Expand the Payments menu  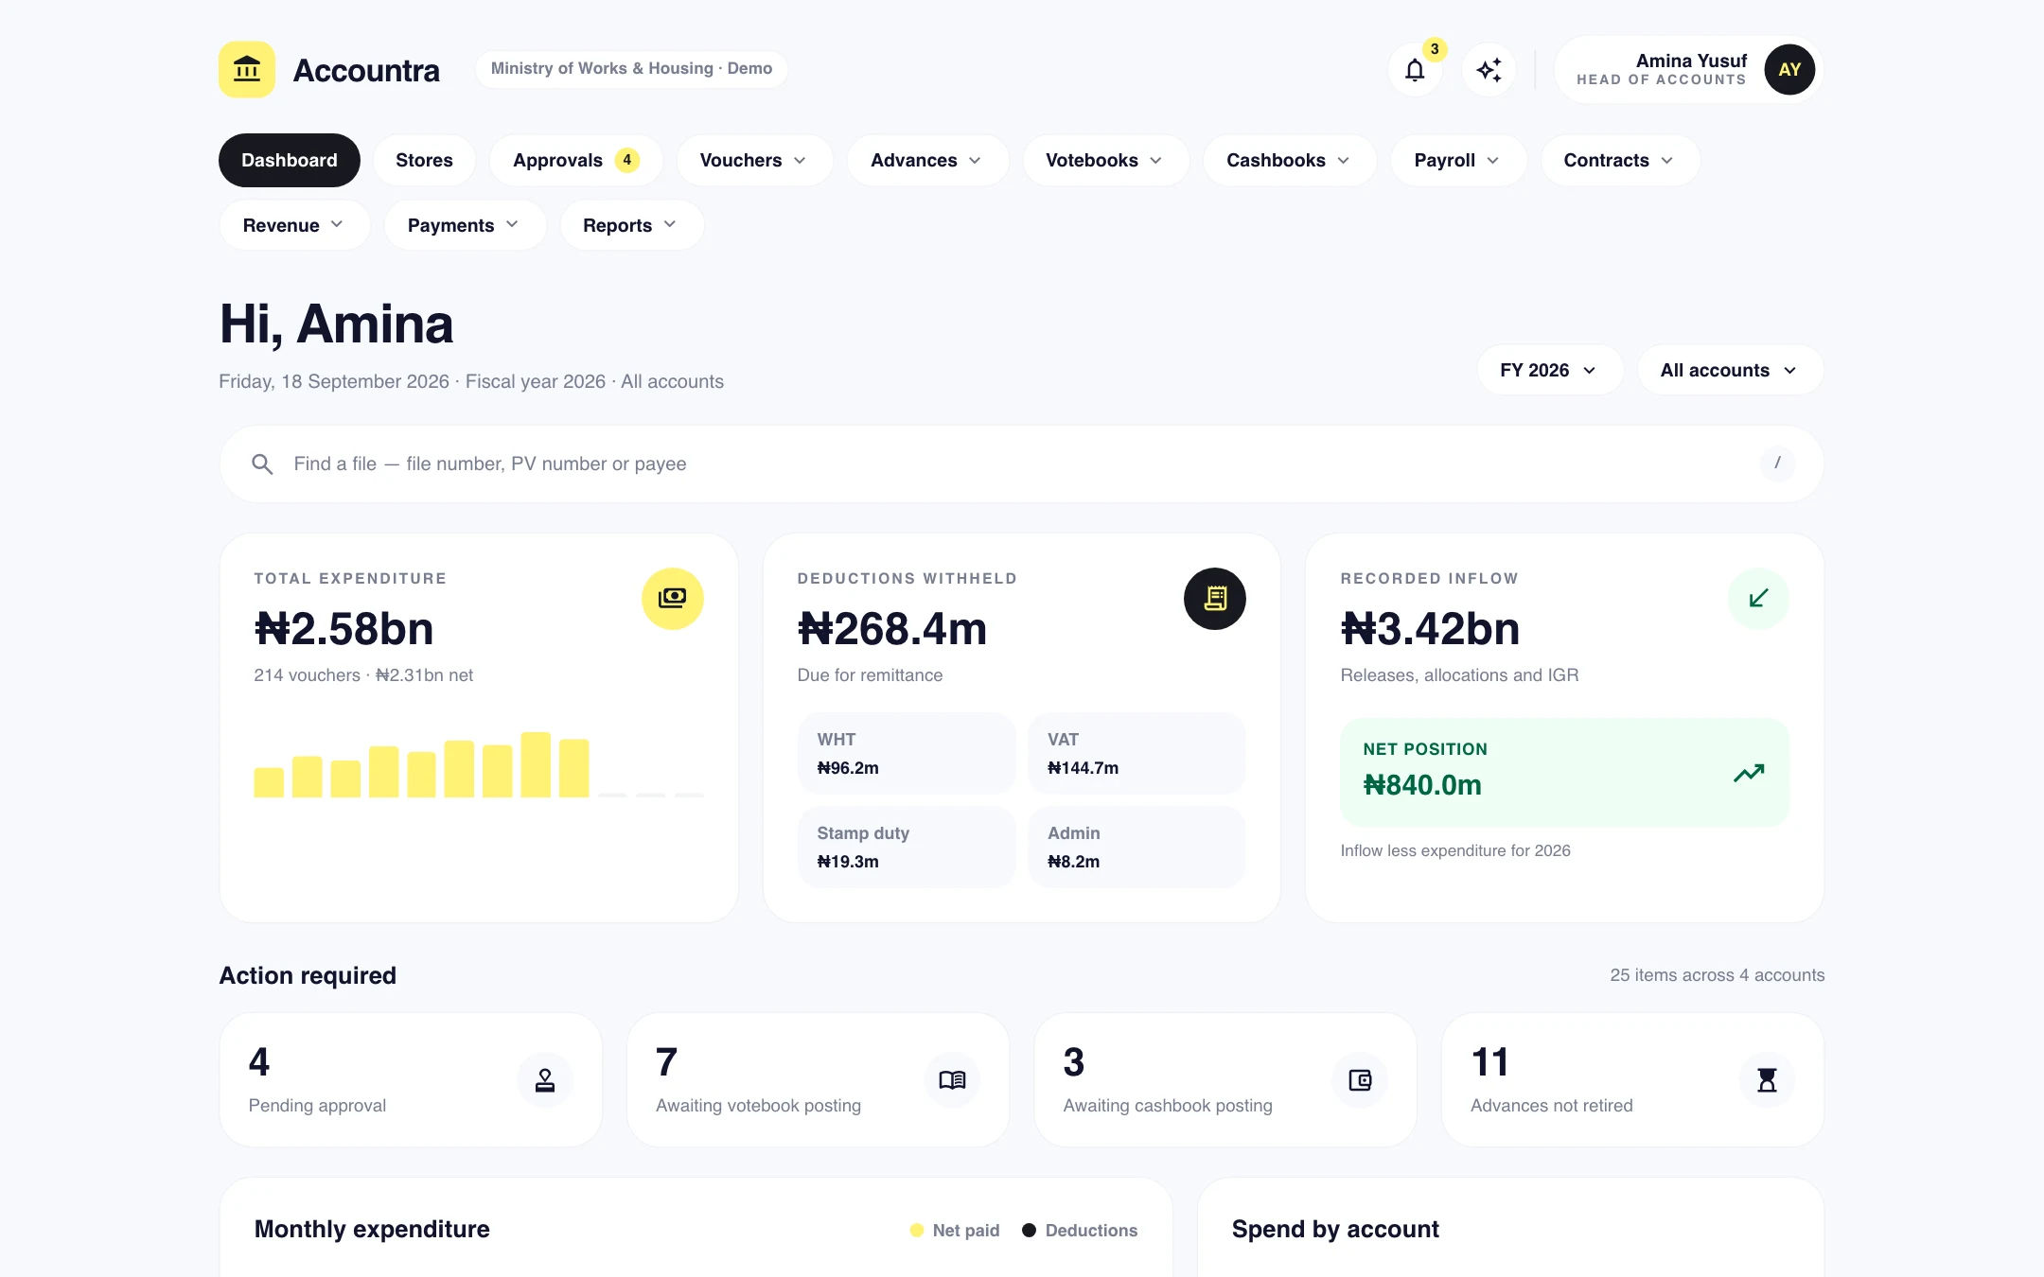coord(465,225)
